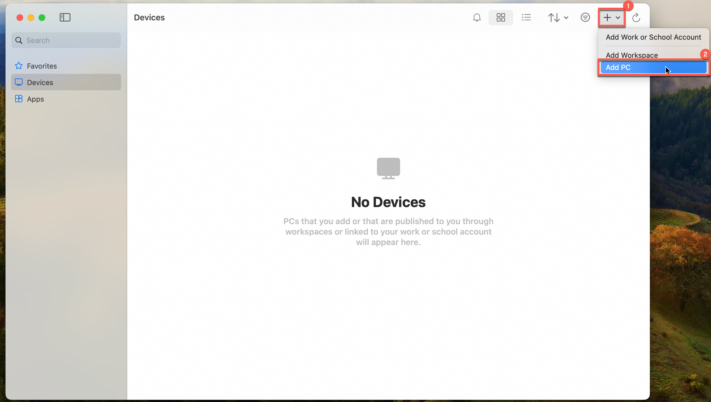
Task: Open Apps section in sidebar
Action: pos(35,99)
